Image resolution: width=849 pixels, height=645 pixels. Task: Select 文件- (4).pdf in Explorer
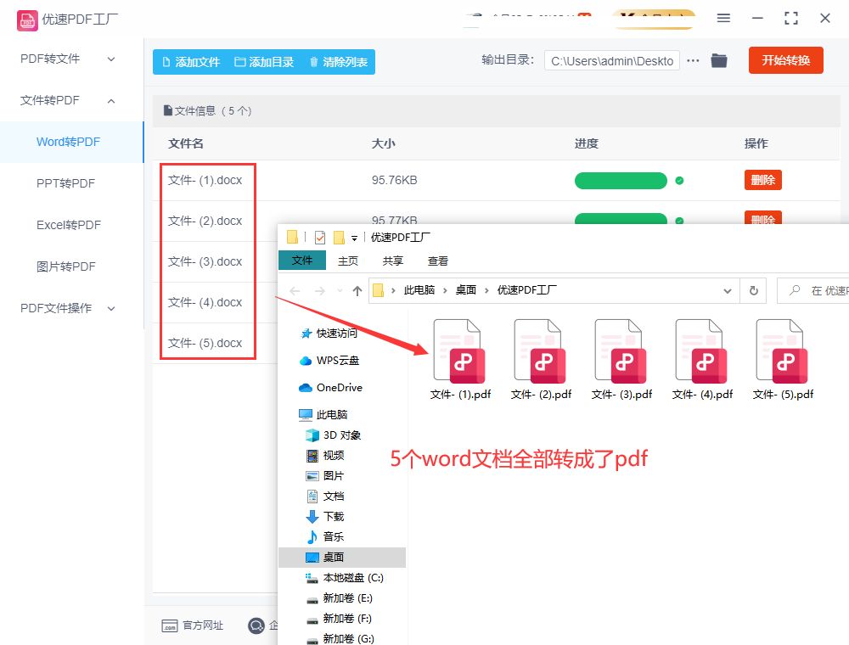(x=702, y=360)
